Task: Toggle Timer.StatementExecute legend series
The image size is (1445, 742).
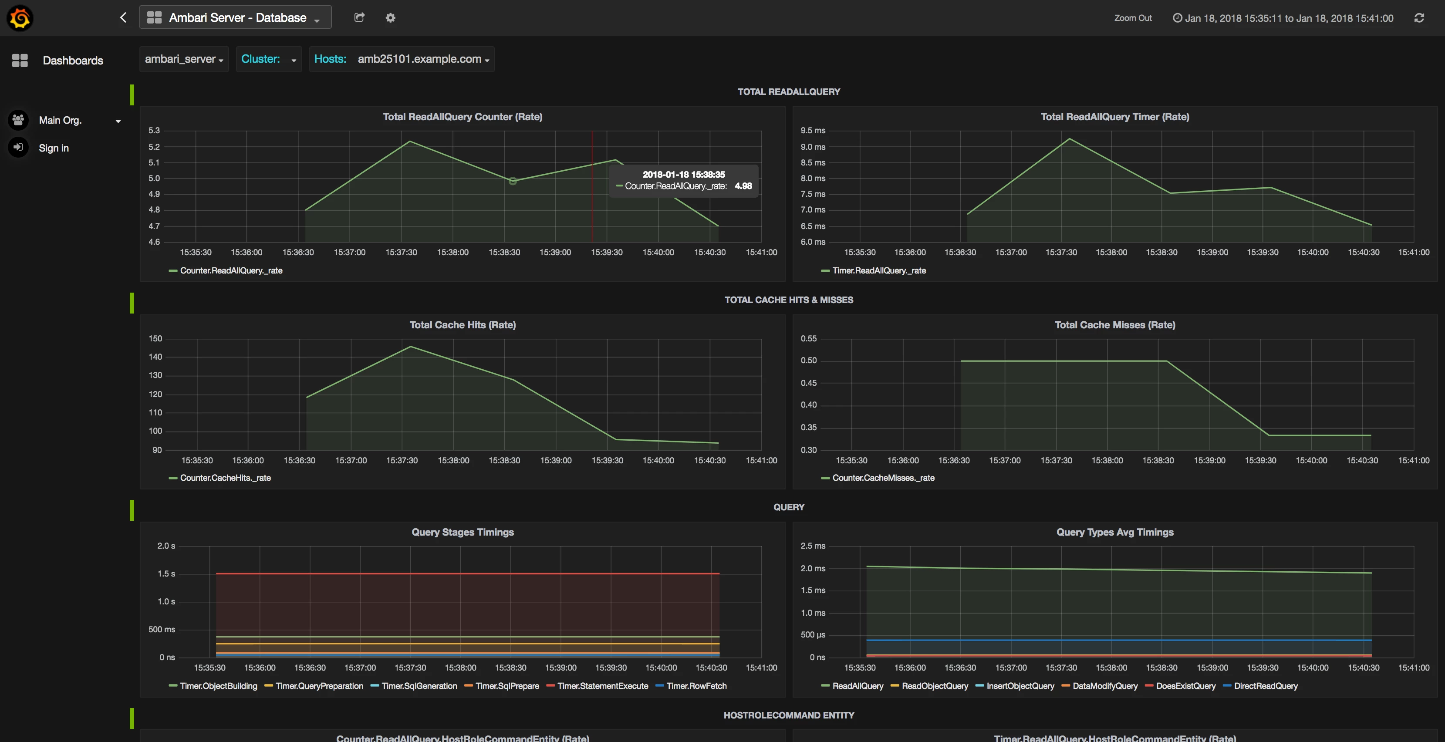Action: click(602, 686)
